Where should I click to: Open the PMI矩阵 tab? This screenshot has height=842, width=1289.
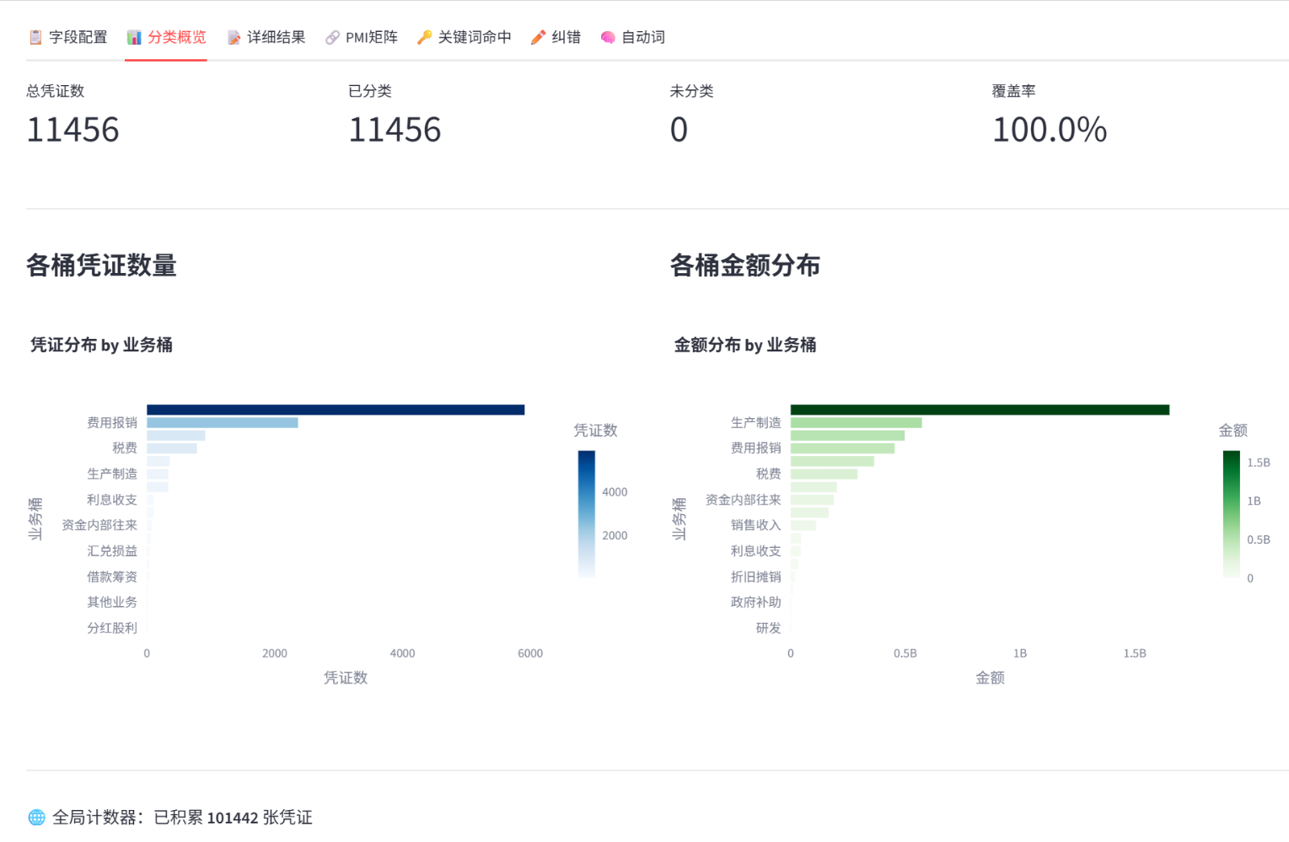(361, 37)
